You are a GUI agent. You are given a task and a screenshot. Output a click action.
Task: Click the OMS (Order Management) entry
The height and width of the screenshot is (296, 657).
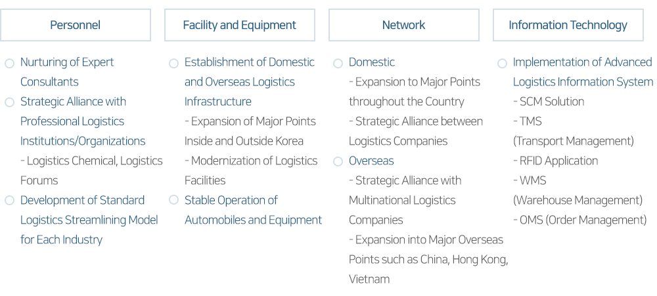(x=580, y=220)
